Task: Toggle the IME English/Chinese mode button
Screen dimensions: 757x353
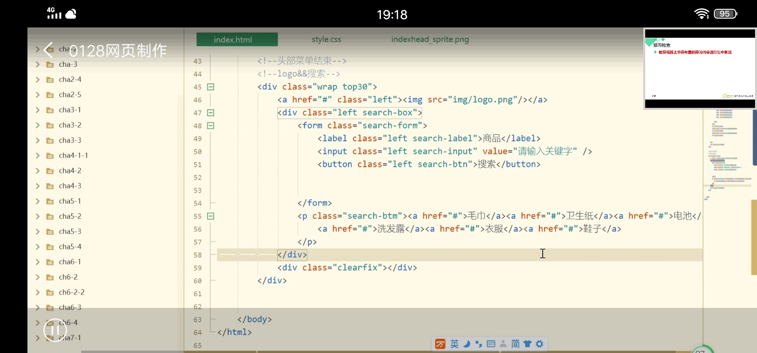Action: click(x=454, y=344)
